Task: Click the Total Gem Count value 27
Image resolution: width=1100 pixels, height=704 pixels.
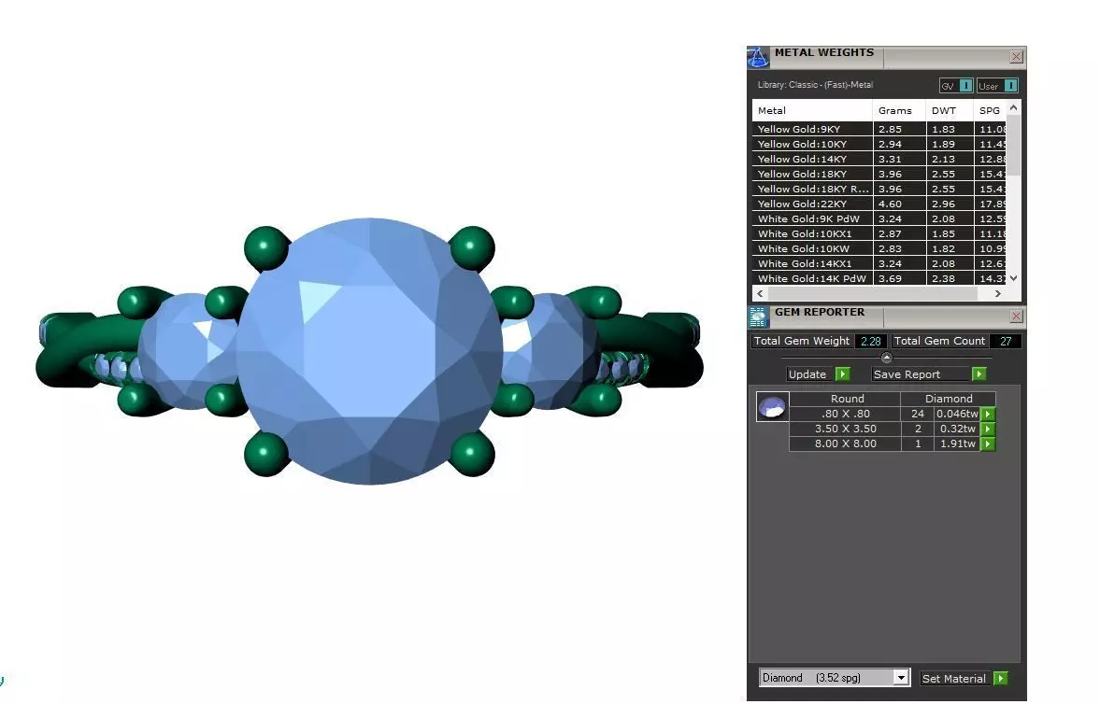Action: tap(1006, 342)
